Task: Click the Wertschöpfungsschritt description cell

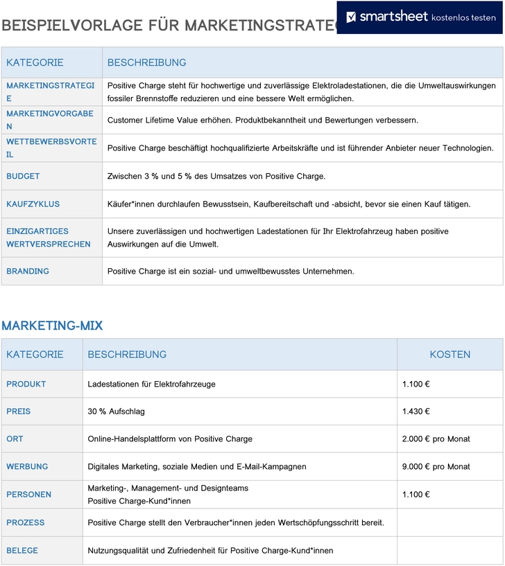Action: click(x=240, y=522)
